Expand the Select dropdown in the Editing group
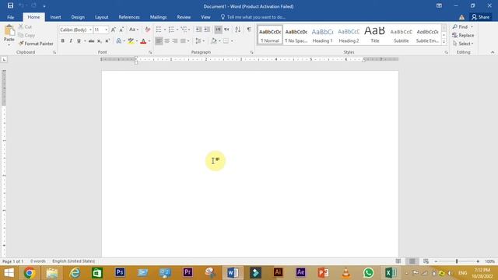Screen dimensions: 498x280 pos(464,44)
